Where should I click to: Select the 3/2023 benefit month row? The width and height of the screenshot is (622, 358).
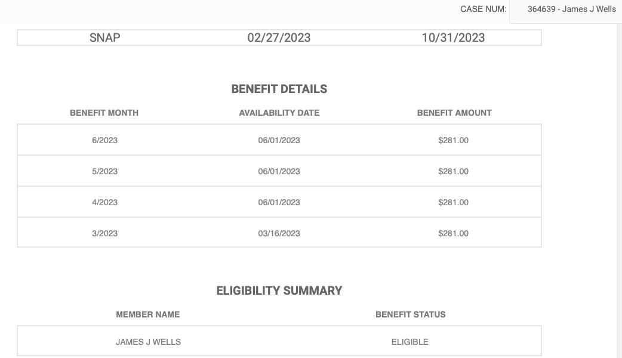(x=279, y=233)
